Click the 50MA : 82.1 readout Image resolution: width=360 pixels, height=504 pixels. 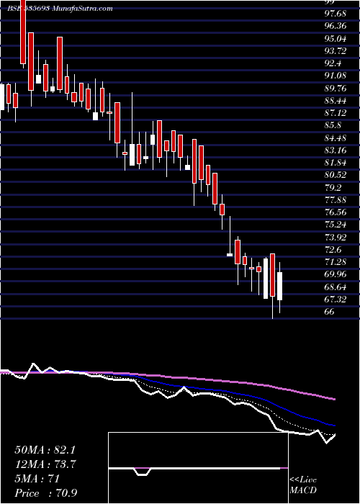point(46,450)
